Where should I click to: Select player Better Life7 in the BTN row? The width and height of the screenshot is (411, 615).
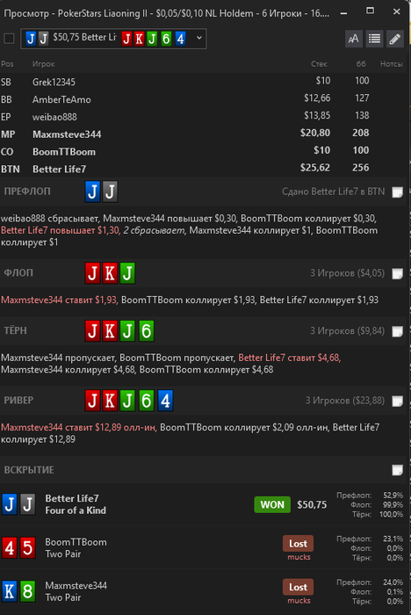(x=59, y=169)
